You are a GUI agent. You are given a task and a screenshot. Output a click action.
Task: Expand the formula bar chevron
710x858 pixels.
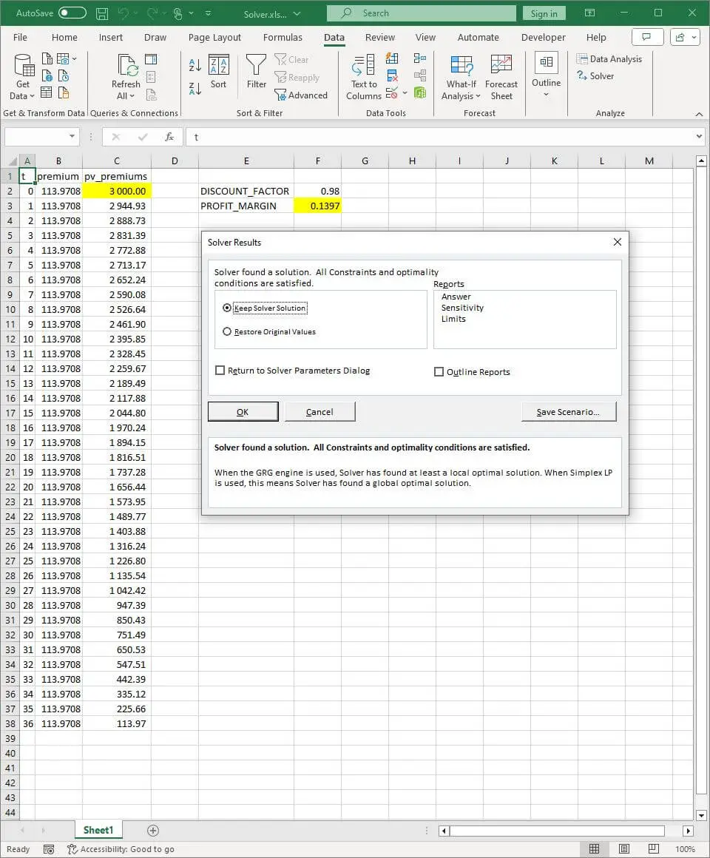coord(699,136)
